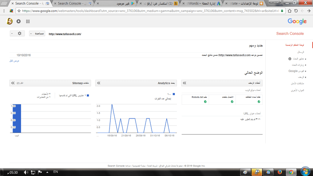Go to the home page with the house icon

click(290, 11)
